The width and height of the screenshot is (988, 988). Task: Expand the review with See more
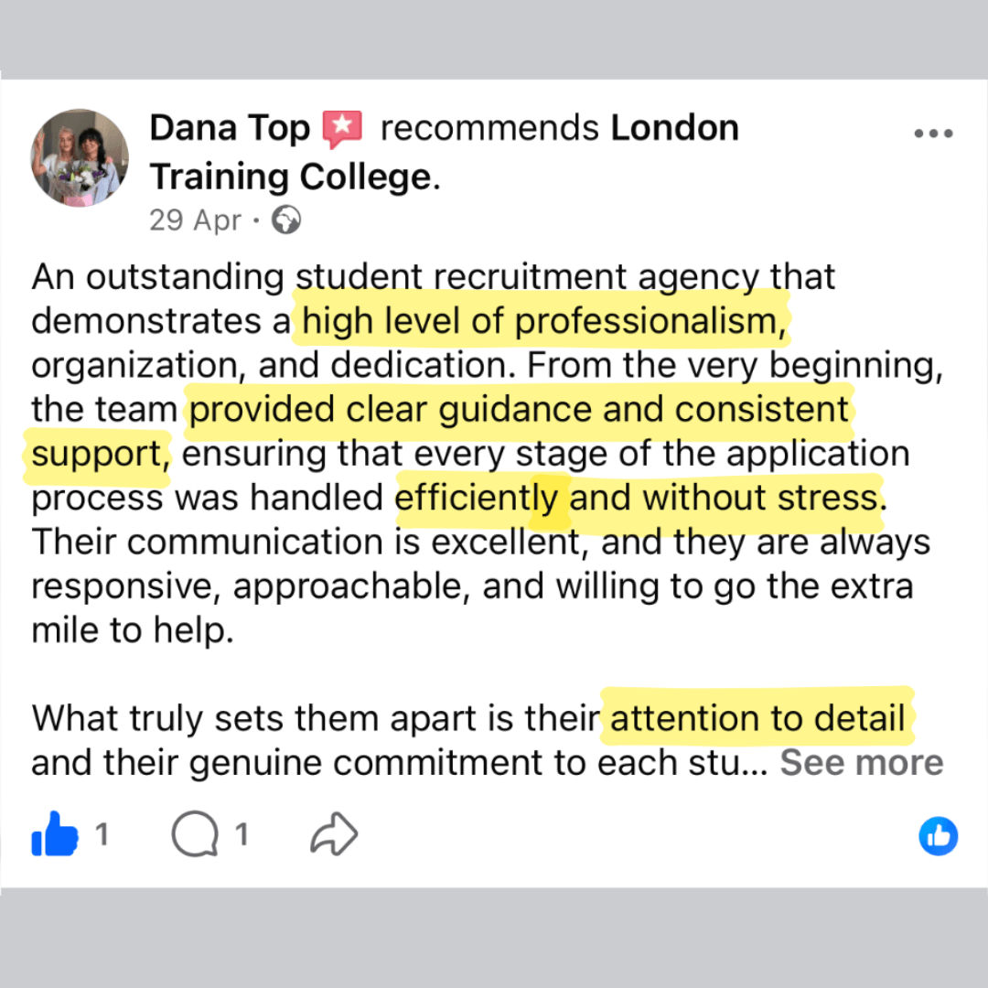(x=862, y=762)
